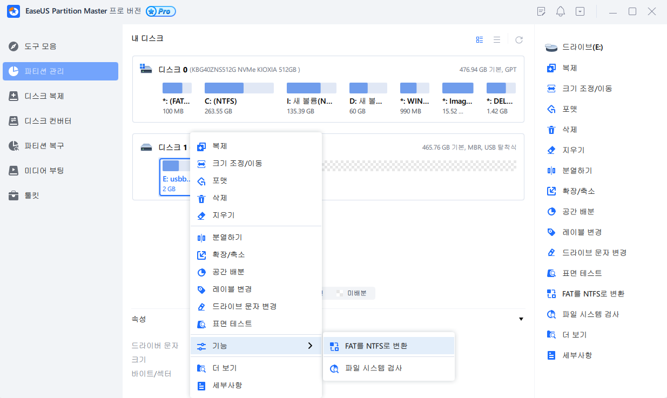Image resolution: width=667 pixels, height=398 pixels.
Task: Open feedback using the note-with-pencil icon
Action: click(x=541, y=11)
